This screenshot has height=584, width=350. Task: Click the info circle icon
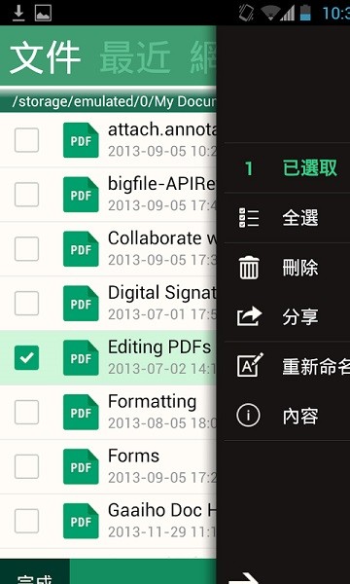[x=248, y=416]
